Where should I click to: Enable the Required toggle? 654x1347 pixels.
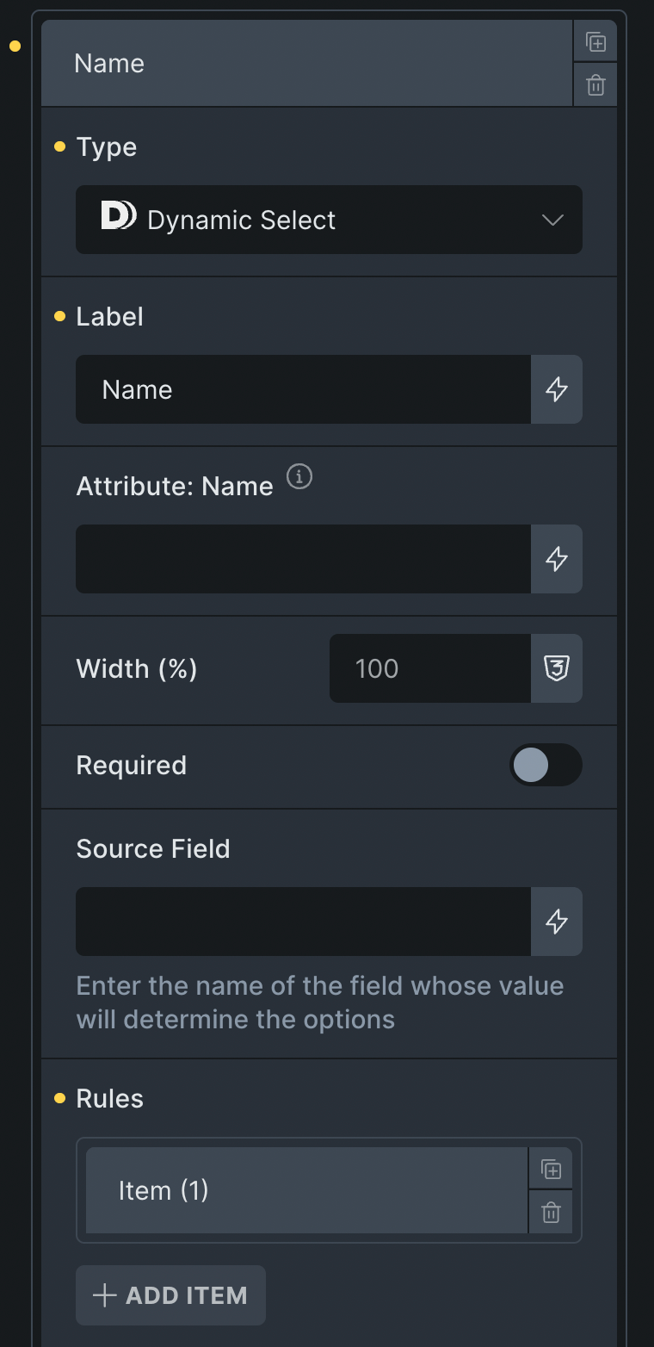point(546,765)
